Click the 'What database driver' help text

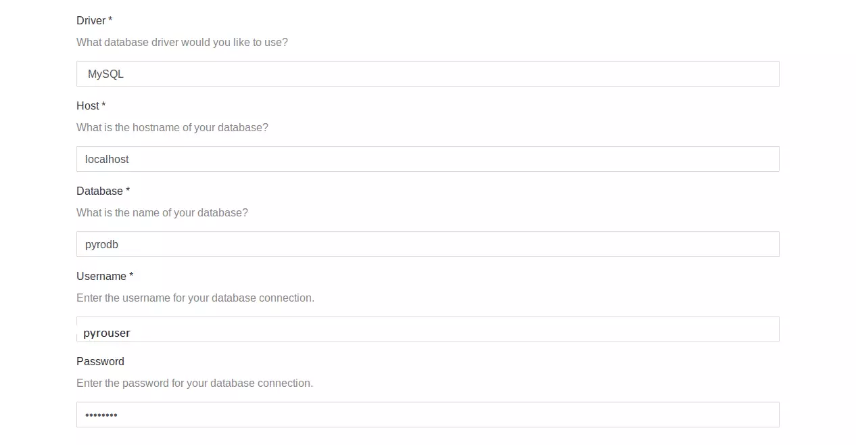(x=182, y=43)
